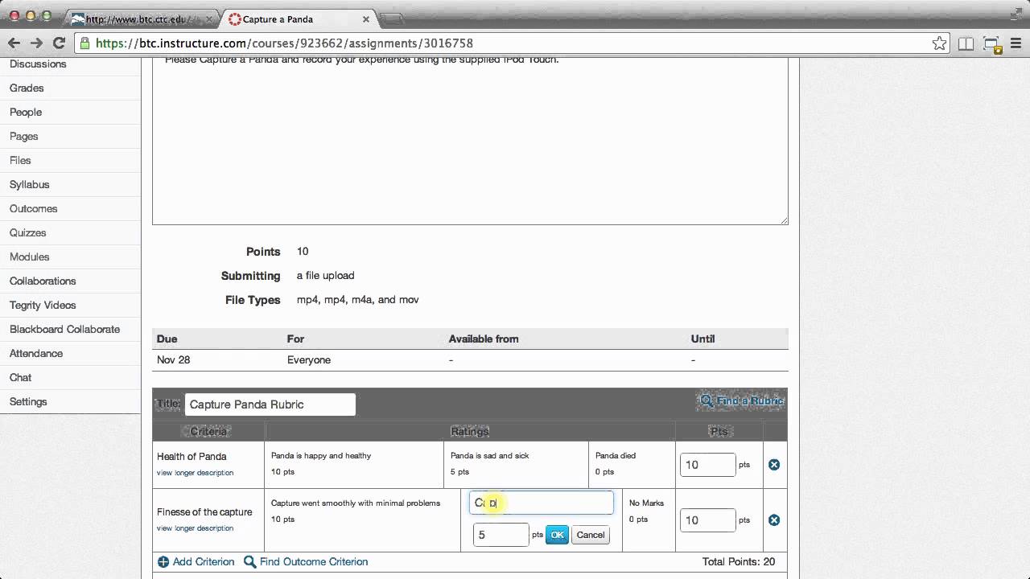Click the Find a Rubric link
Viewport: 1030px width, 579px height.
click(750, 400)
